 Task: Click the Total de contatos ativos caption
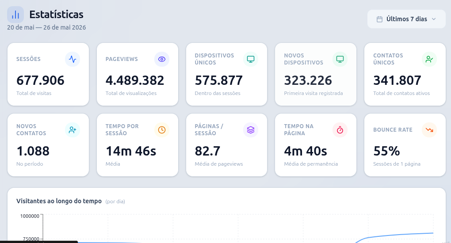[401, 93]
